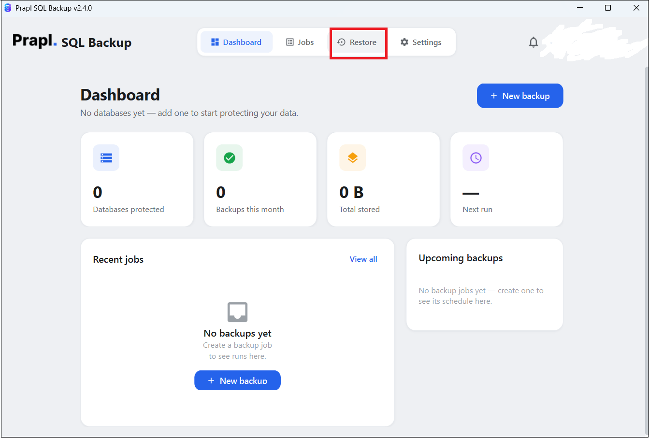Open the Restore tab
The image size is (649, 438).
coord(357,42)
